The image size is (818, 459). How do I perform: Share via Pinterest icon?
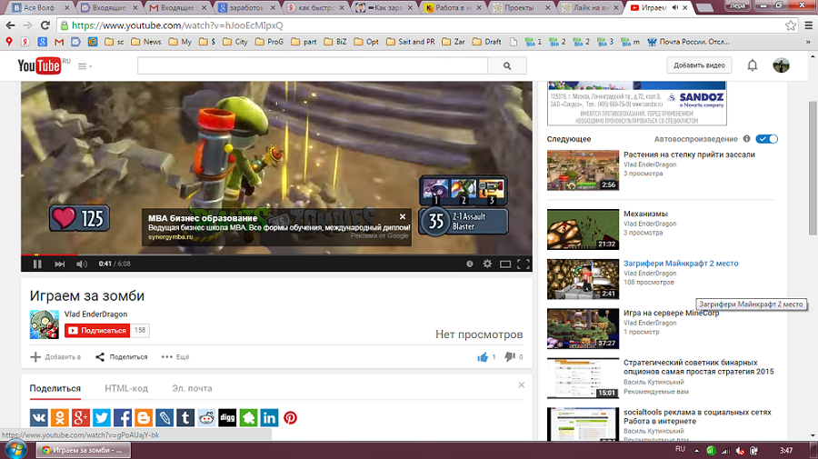(x=291, y=418)
